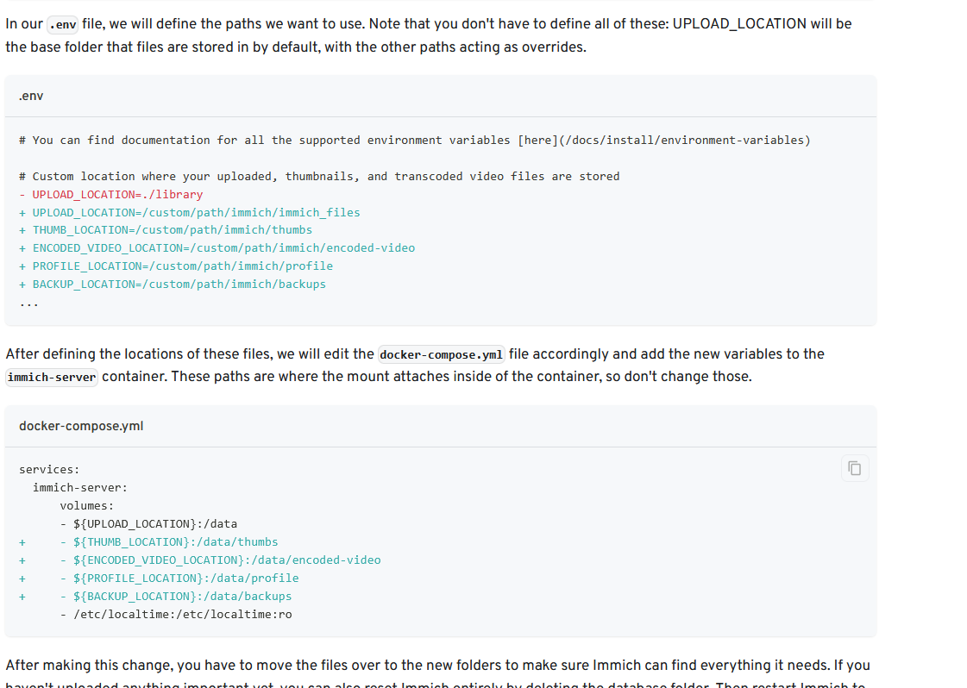Copy the docker-compose.yml code block
Screen dimensions: 967x688
[854, 468]
